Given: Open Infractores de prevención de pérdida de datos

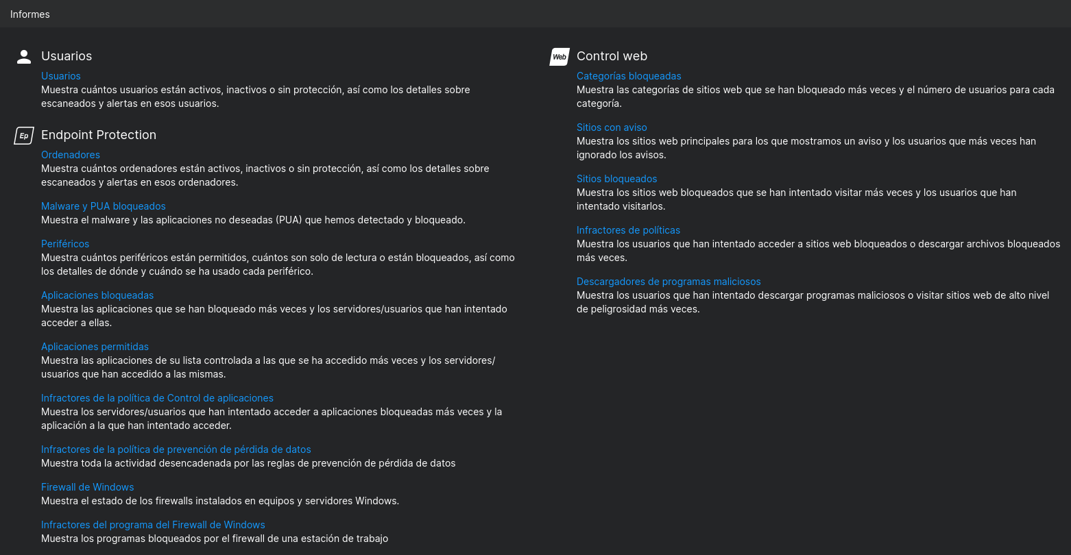Looking at the screenshot, I should (x=176, y=449).
